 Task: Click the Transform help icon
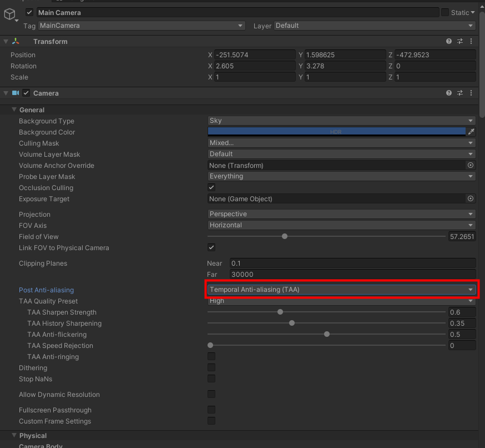click(x=448, y=41)
